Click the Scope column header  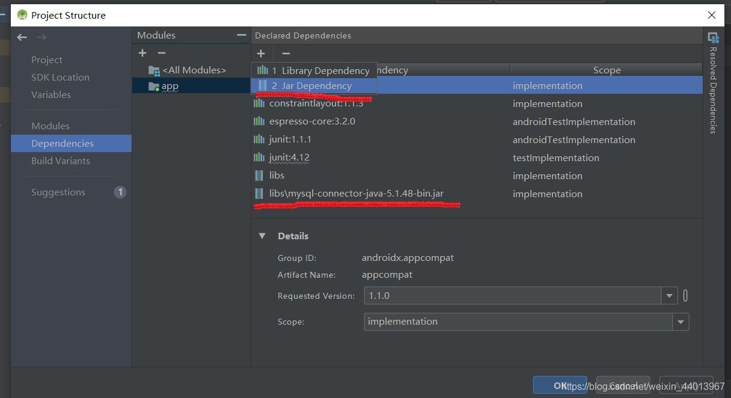[x=606, y=70]
